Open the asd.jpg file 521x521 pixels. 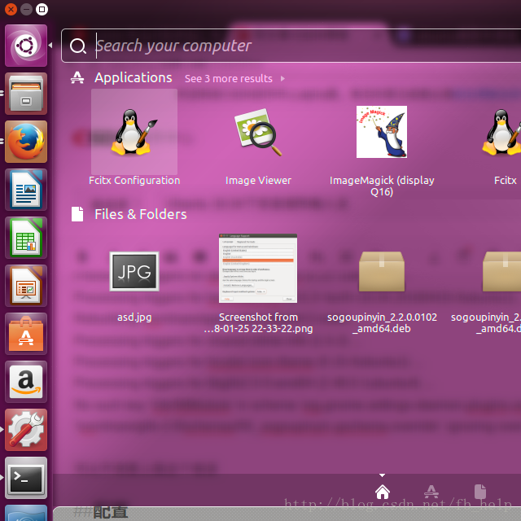point(134,272)
